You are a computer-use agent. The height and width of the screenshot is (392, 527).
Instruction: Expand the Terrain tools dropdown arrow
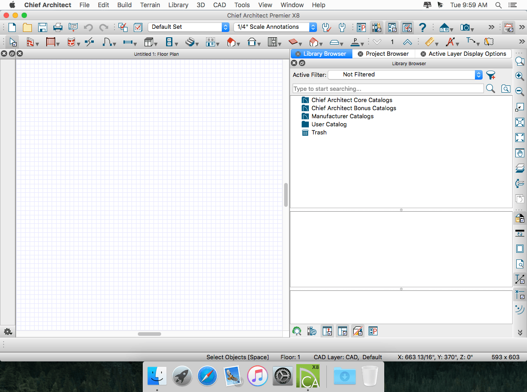342,45
